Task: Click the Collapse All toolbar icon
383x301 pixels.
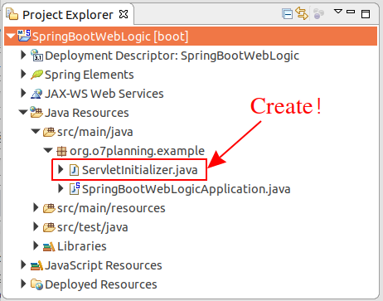Action: click(287, 14)
